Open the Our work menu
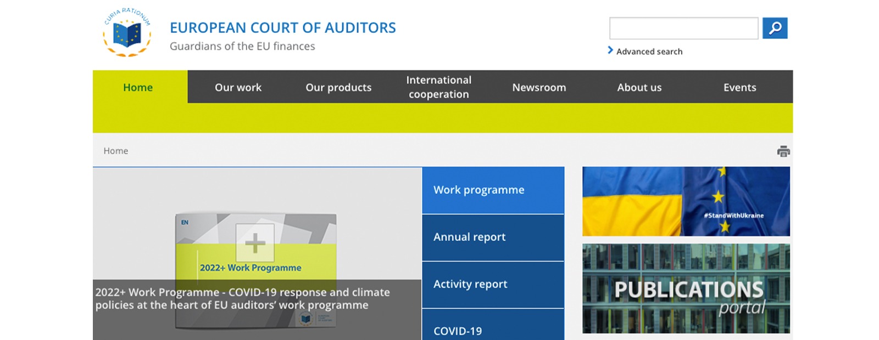The width and height of the screenshot is (879, 340). pyautogui.click(x=238, y=87)
